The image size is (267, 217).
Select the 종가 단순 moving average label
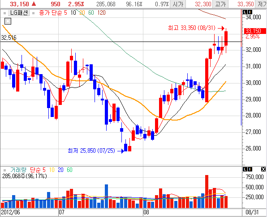point(51,13)
